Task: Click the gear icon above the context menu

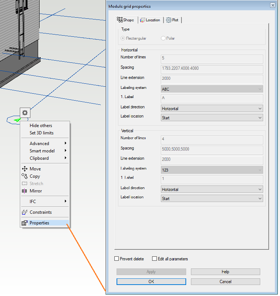Action: [x=25, y=113]
